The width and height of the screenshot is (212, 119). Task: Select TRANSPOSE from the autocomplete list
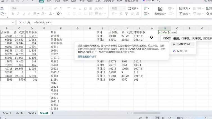183,44
